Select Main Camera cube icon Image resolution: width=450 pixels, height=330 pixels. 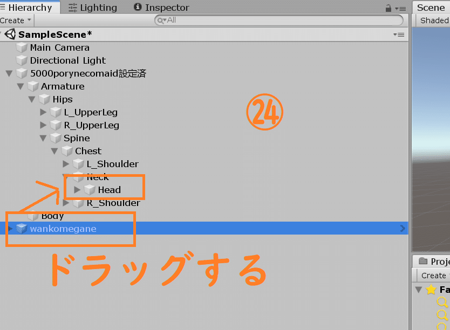22,47
